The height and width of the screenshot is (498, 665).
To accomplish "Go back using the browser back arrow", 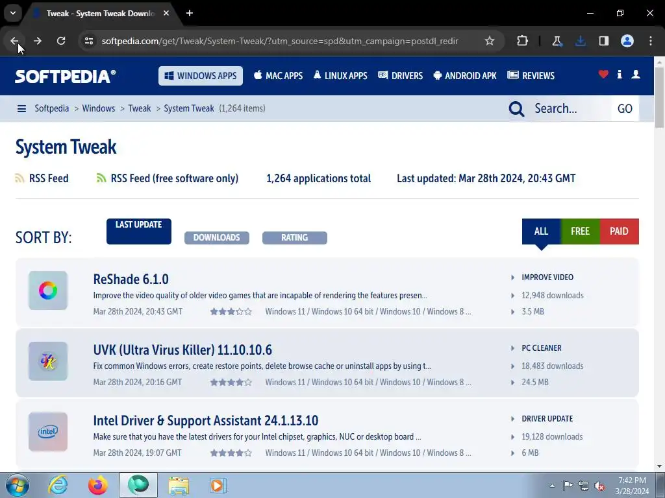I will 14,41.
